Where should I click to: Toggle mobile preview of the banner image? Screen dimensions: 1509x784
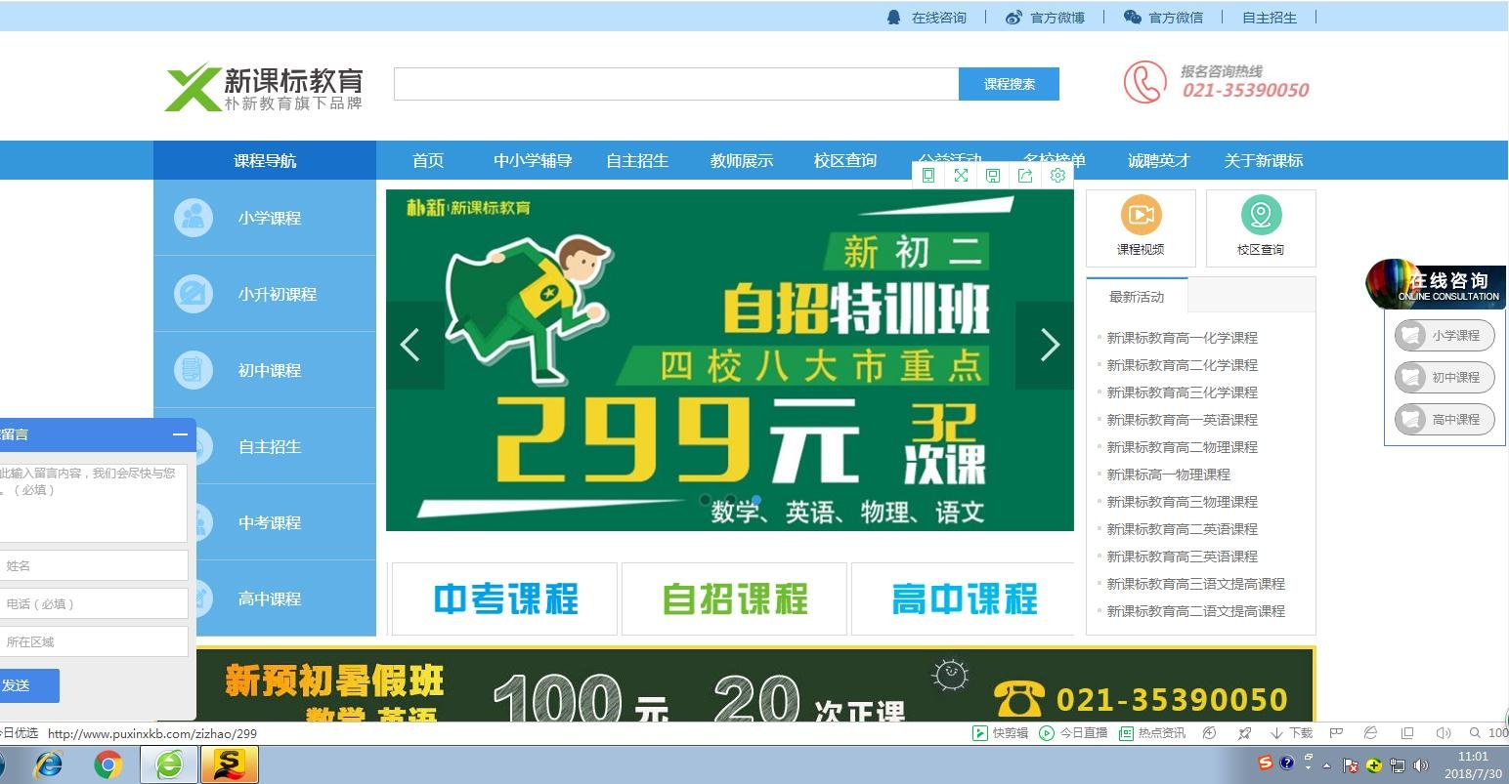tap(928, 175)
